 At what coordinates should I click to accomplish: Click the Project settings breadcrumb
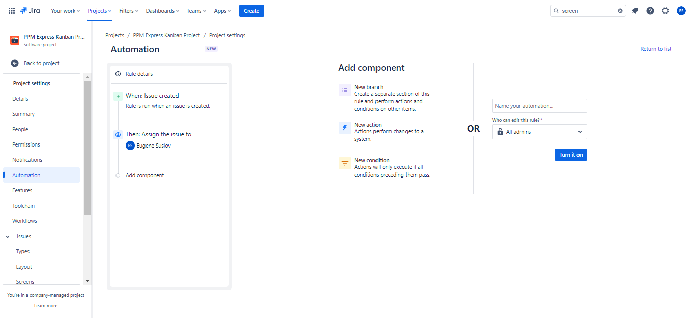[x=227, y=35]
